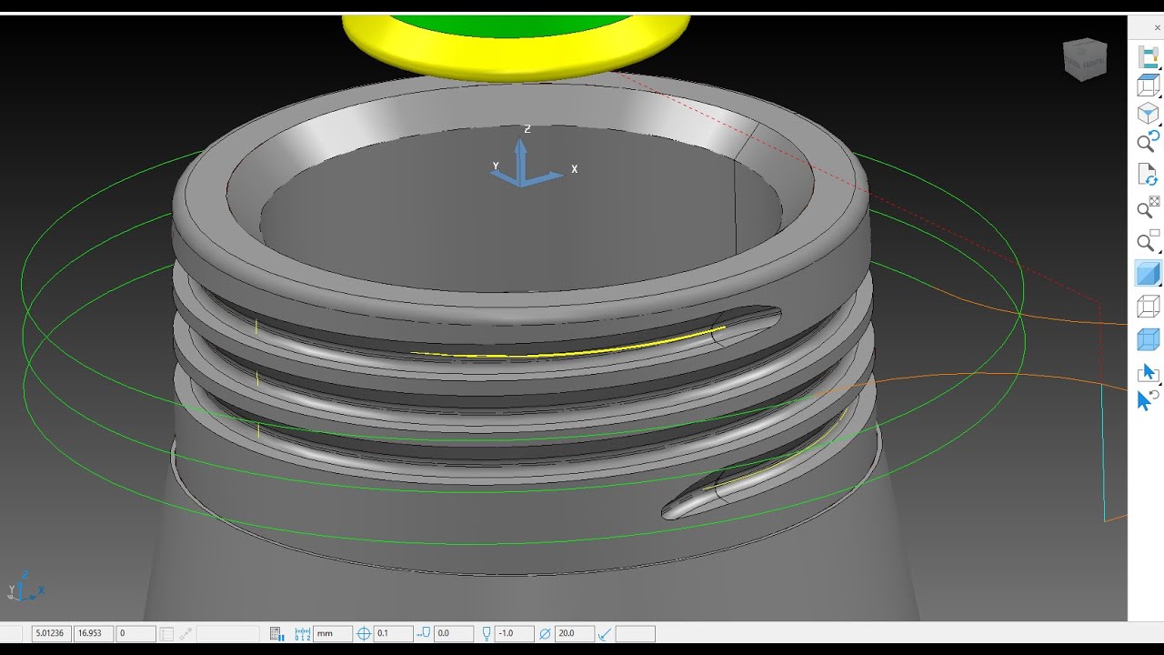Click the thickness field showing 0.0

pyautogui.click(x=454, y=633)
